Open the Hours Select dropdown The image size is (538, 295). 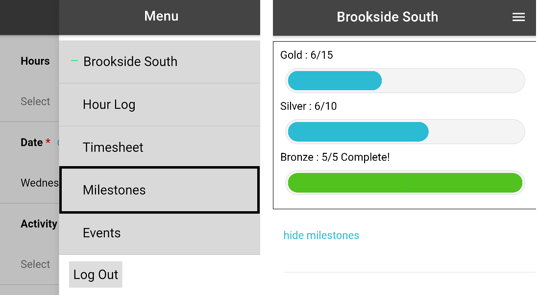(x=35, y=102)
